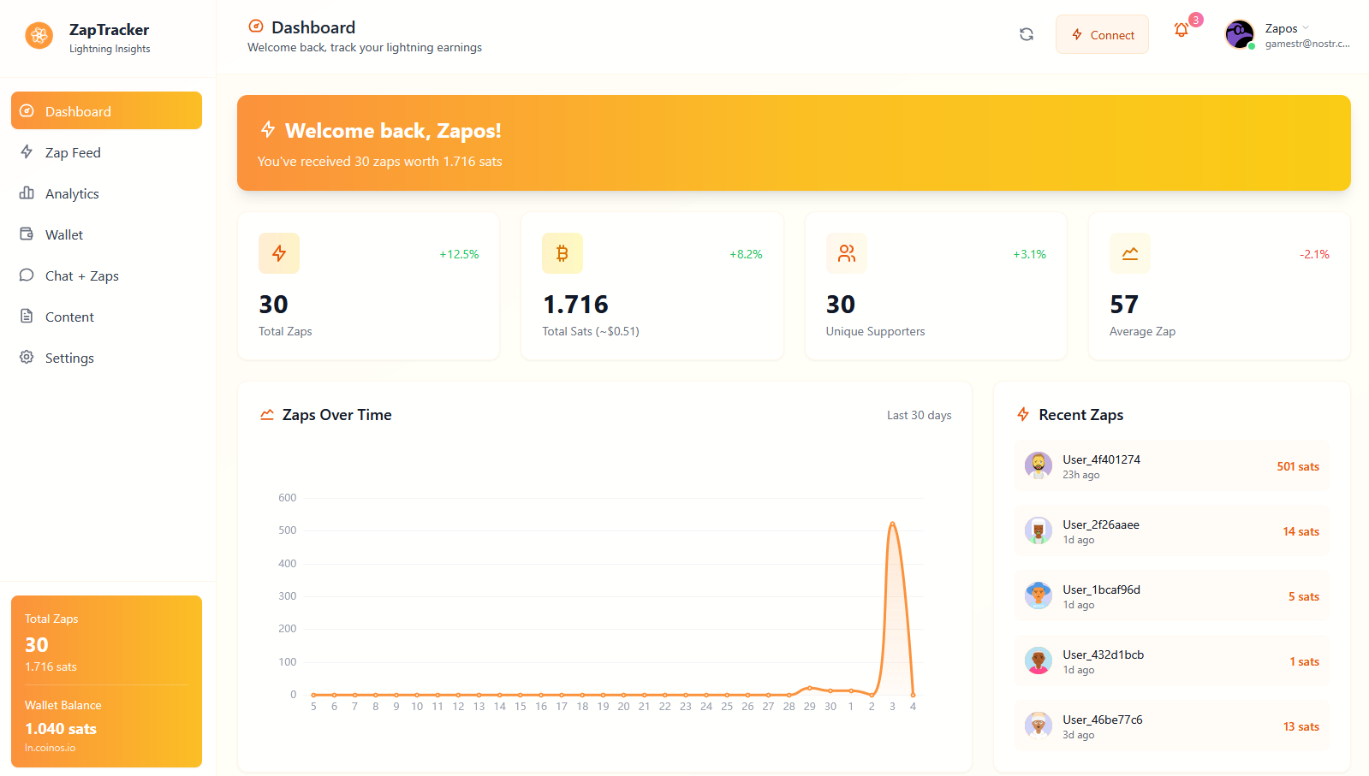The height and width of the screenshot is (776, 1369).
Task: Click the Bitcoin icon on Total Sats card
Action: click(562, 253)
